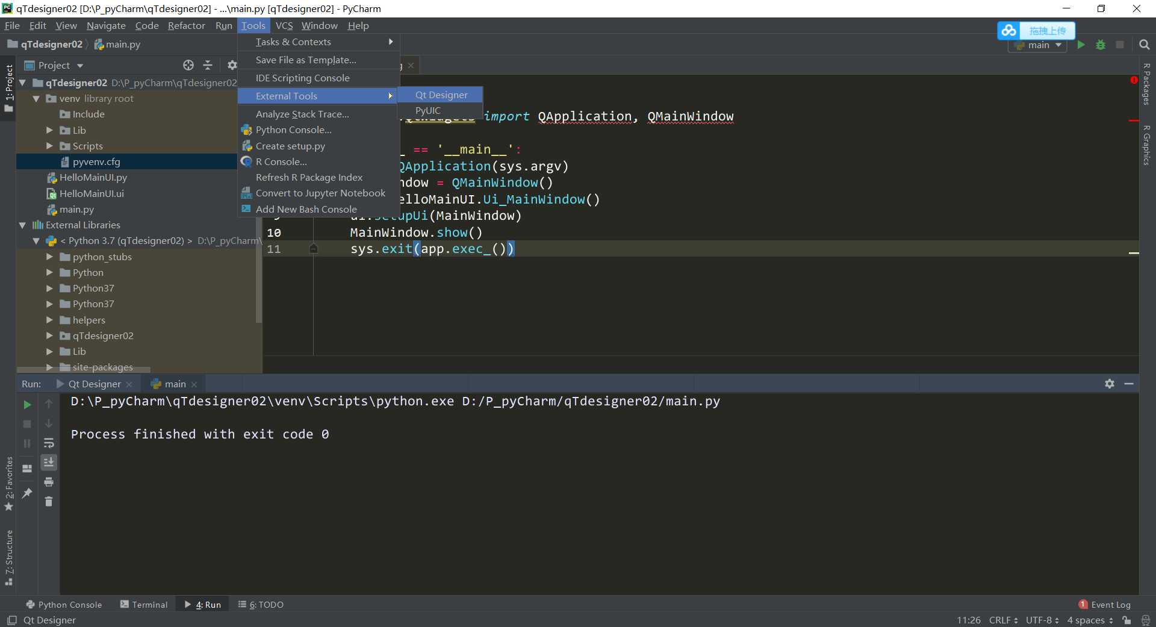Change line separator CRLF in status bar
This screenshot has width=1156, height=627.
(1003, 620)
